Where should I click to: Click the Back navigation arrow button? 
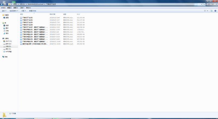(x=2, y=4)
